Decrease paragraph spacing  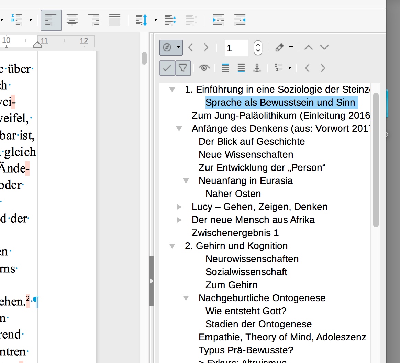pos(191,20)
